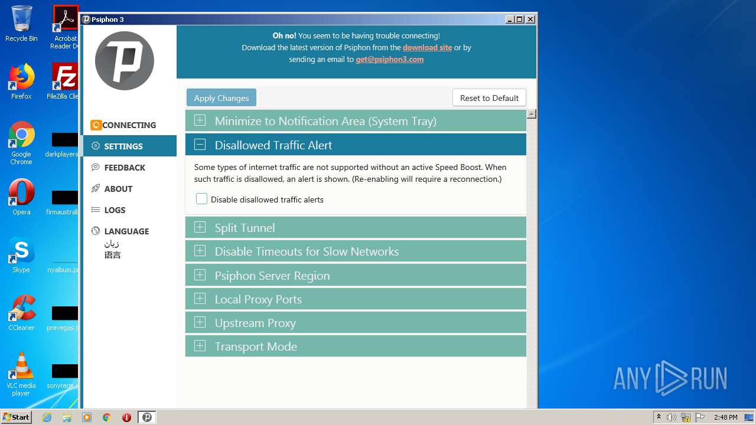756x425 pixels.
Task: Click Persian language label زبان
Action: 112,243
